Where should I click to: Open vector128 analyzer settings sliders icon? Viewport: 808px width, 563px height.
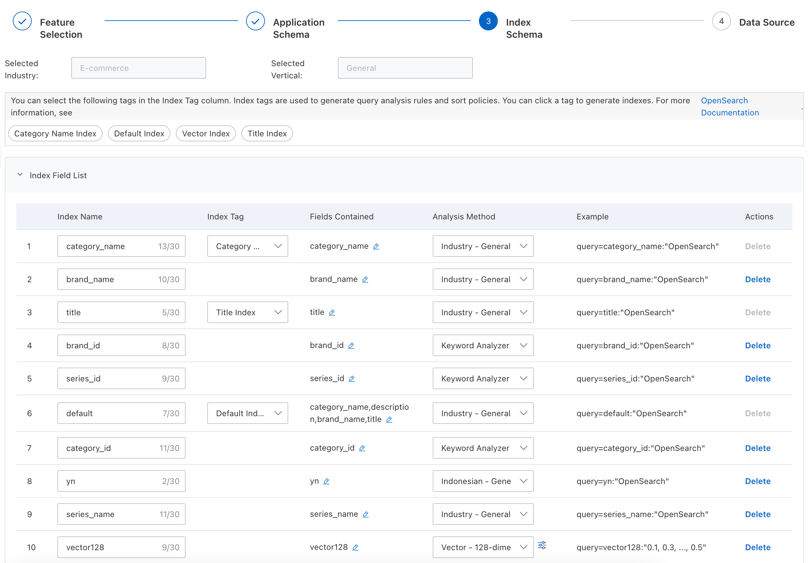(x=542, y=545)
